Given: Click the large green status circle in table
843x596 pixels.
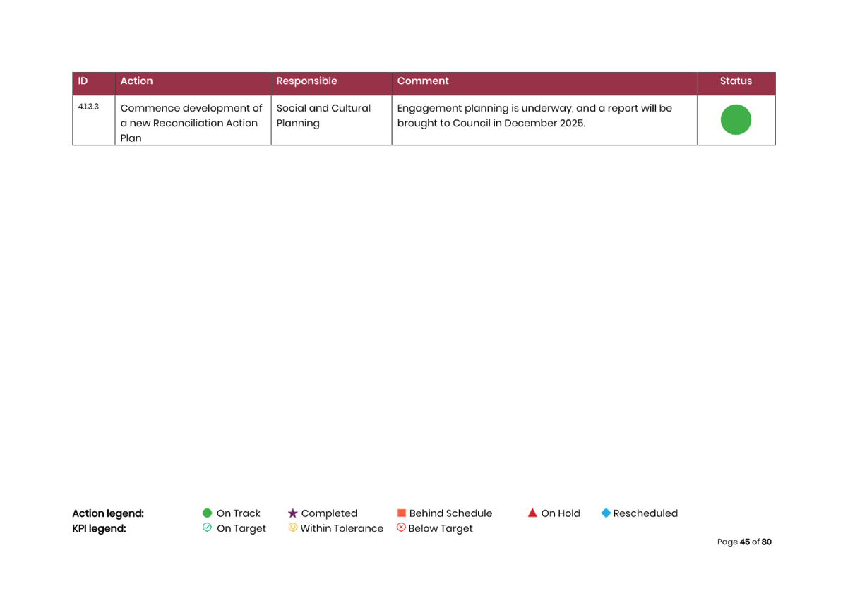Looking at the screenshot, I should click(x=736, y=120).
